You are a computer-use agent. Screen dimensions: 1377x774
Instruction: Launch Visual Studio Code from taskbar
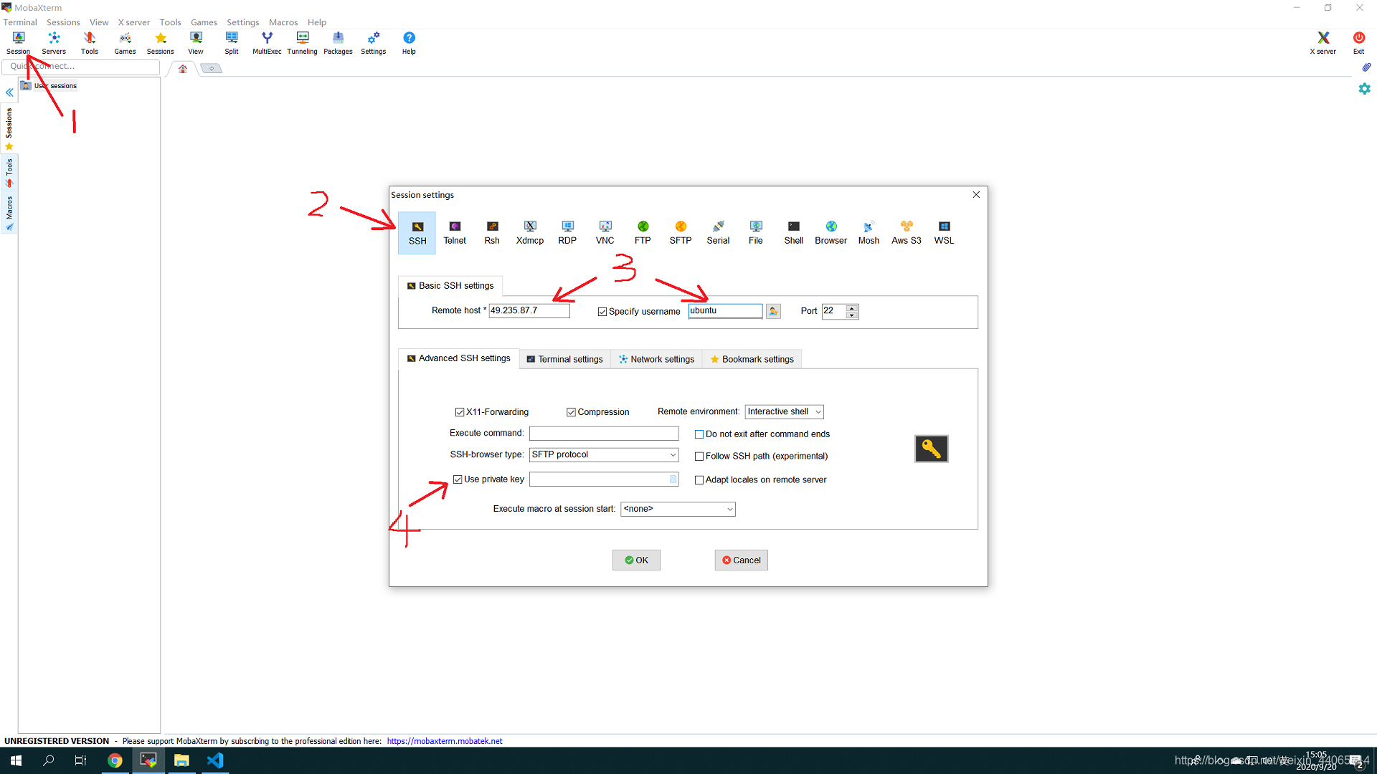click(x=215, y=760)
